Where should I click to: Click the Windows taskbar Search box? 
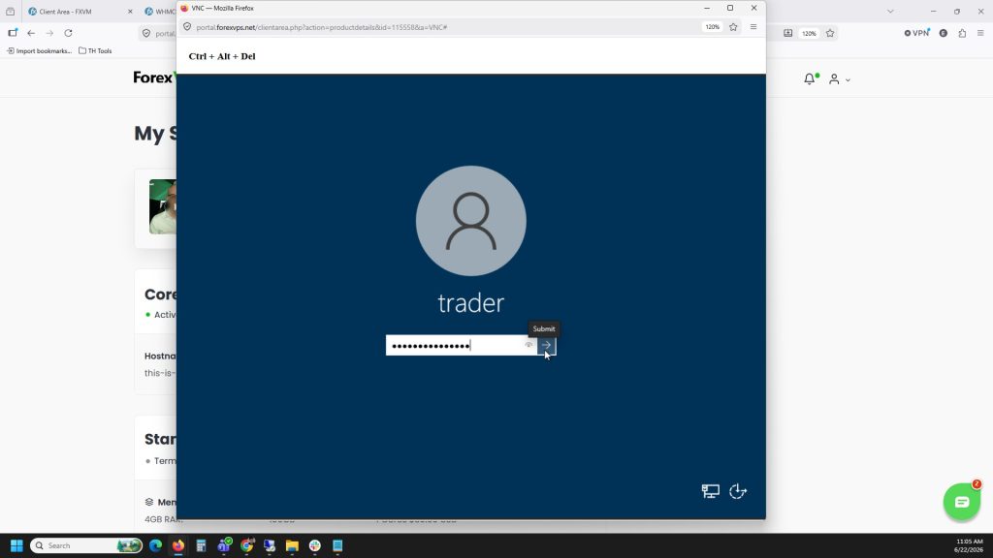86,545
